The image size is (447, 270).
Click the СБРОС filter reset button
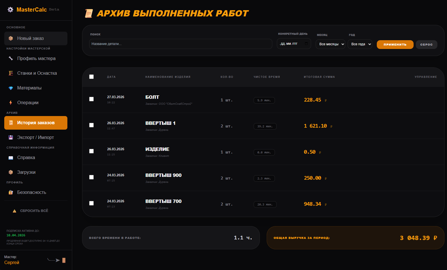tap(426, 45)
